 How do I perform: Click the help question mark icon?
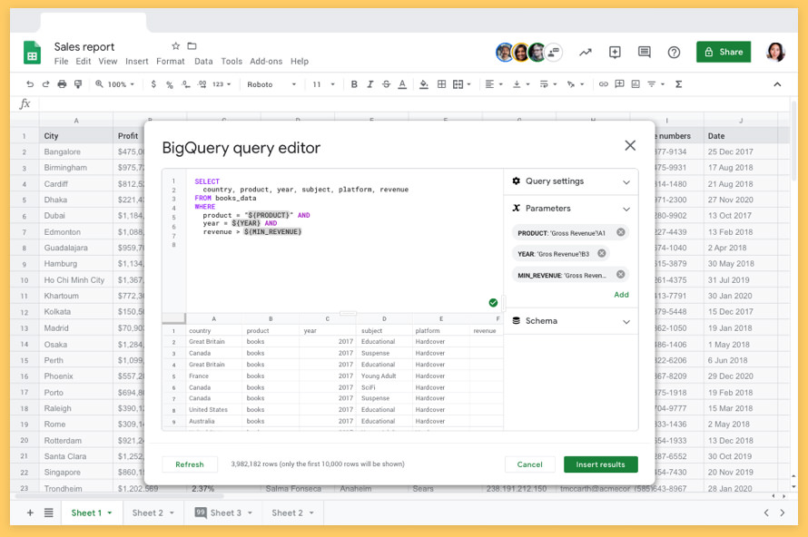[674, 52]
